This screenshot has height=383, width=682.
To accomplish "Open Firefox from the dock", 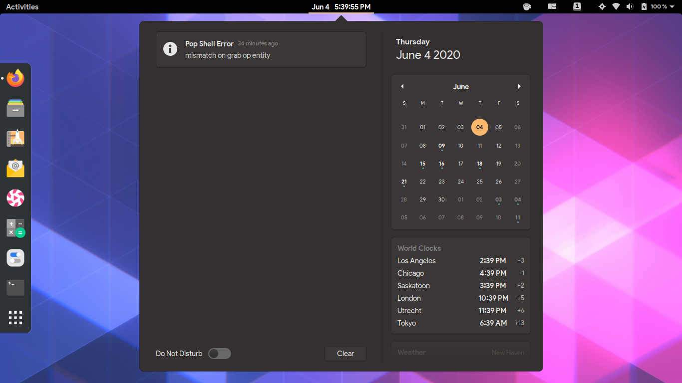I will point(15,78).
